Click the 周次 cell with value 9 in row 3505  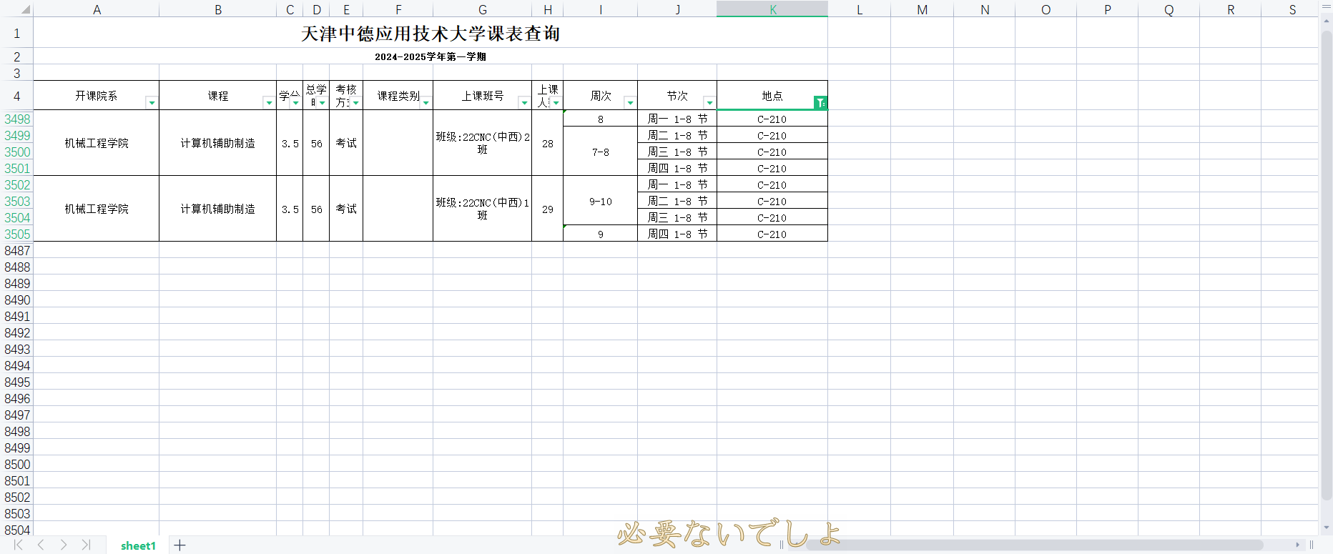(x=601, y=234)
